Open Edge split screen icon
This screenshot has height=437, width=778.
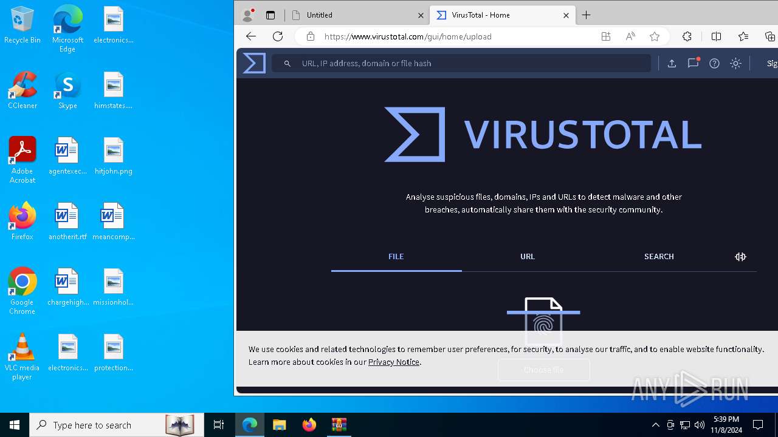pos(716,36)
